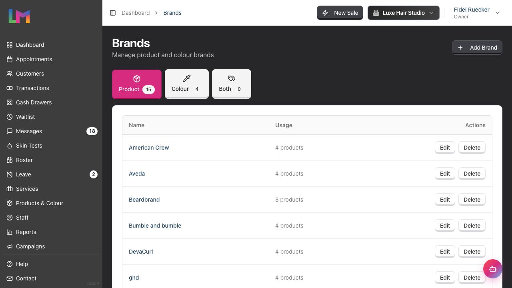Delete the Aveda brand

pyautogui.click(x=472, y=174)
